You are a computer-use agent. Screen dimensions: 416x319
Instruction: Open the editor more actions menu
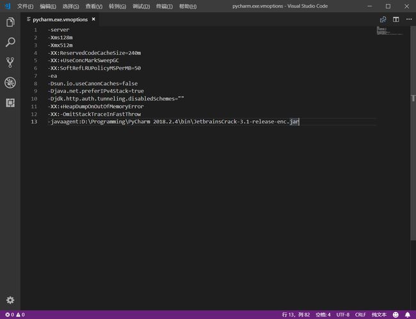coord(409,19)
